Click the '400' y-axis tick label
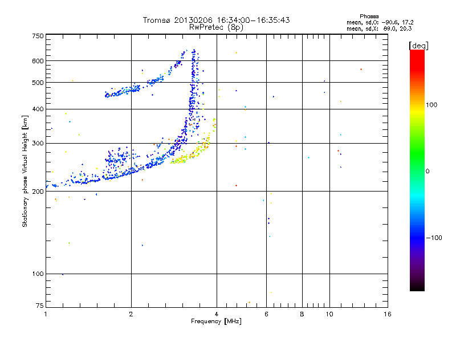Screen dimensions: 456x342 coord(38,109)
